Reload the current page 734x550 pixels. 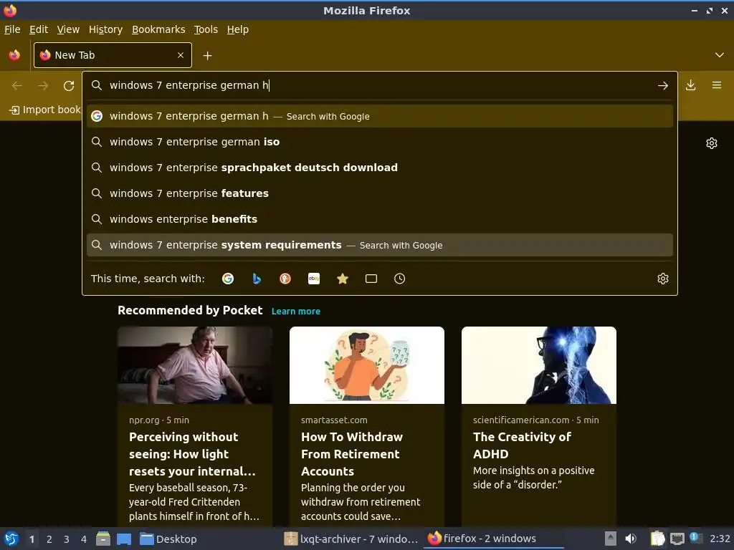point(69,86)
